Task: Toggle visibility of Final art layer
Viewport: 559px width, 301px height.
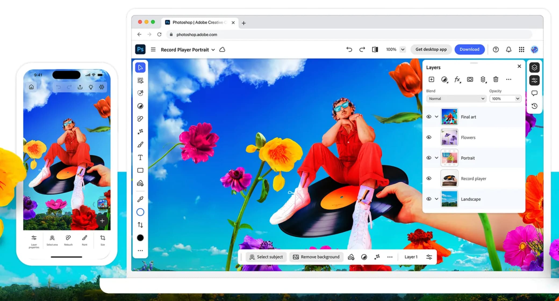Action: pyautogui.click(x=429, y=117)
